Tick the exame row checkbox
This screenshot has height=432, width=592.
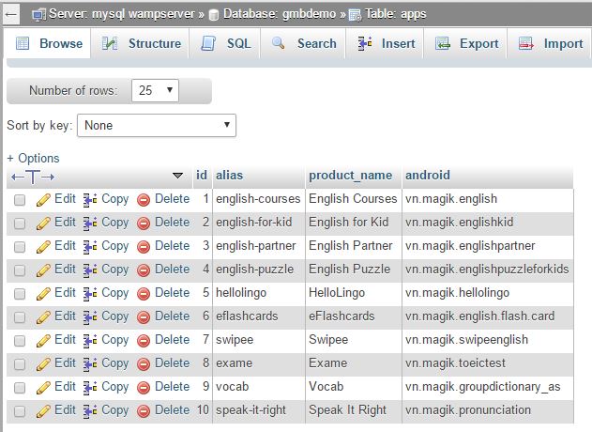(x=20, y=364)
